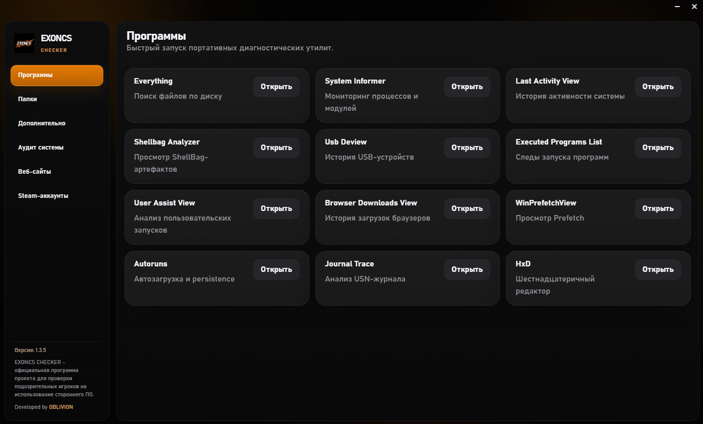
Task: Launch System Informer with its Открыть button
Action: (x=467, y=87)
